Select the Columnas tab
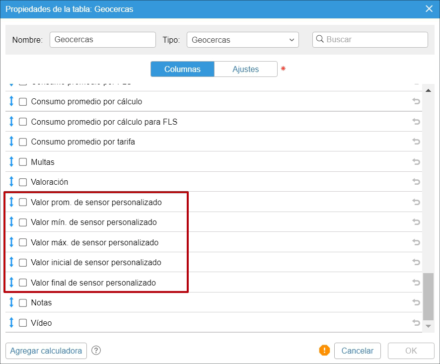Screen dimensions: 440x364 pyautogui.click(x=182, y=69)
